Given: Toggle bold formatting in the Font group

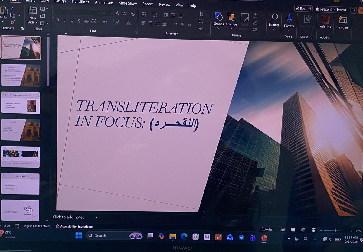Looking at the screenshot, I should point(58,21).
